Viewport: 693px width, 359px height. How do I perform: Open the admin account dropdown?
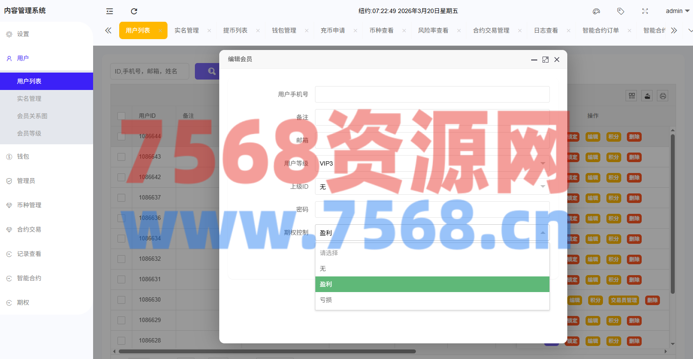coord(677,11)
